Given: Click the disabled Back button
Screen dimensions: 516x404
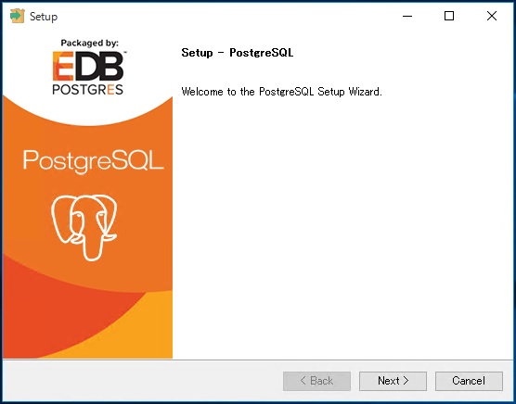Looking at the screenshot, I should point(316,381).
